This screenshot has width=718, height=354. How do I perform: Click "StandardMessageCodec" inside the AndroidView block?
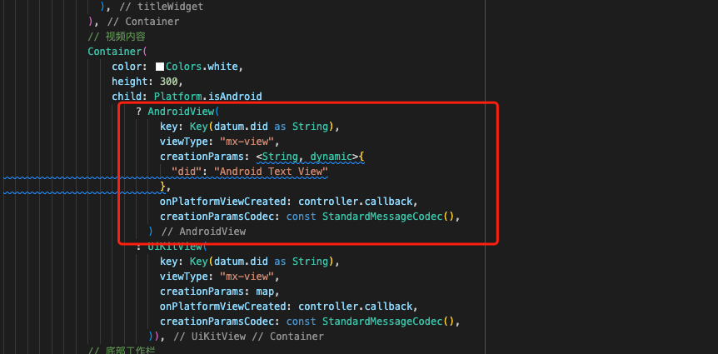(x=382, y=217)
